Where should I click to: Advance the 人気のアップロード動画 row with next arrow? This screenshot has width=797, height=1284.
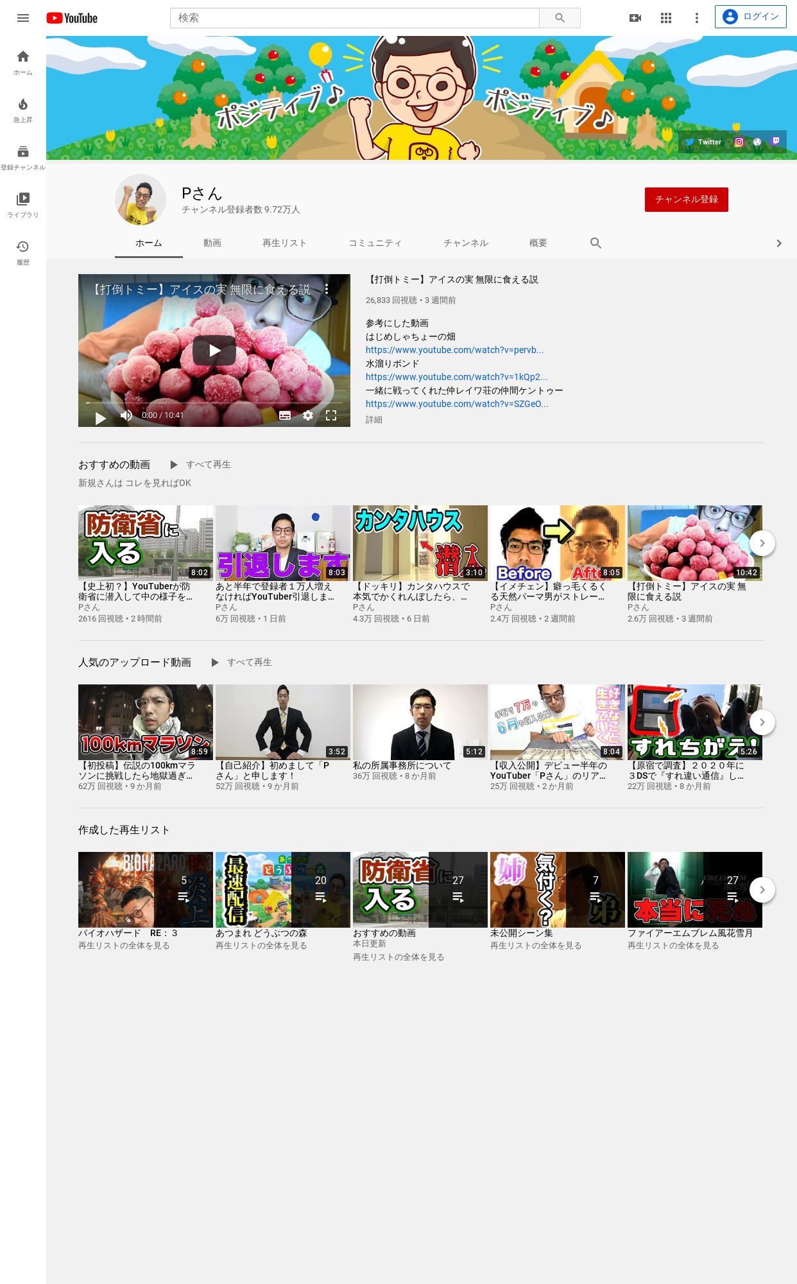tap(762, 722)
